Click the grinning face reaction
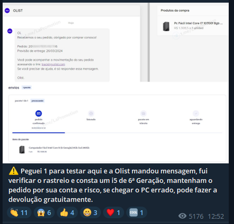Viewport: 234px width, 224px height. coord(90,213)
